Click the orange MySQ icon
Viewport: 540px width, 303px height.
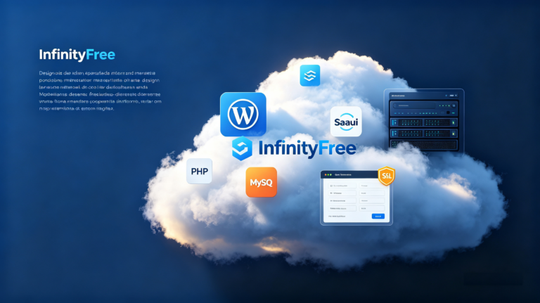click(261, 182)
